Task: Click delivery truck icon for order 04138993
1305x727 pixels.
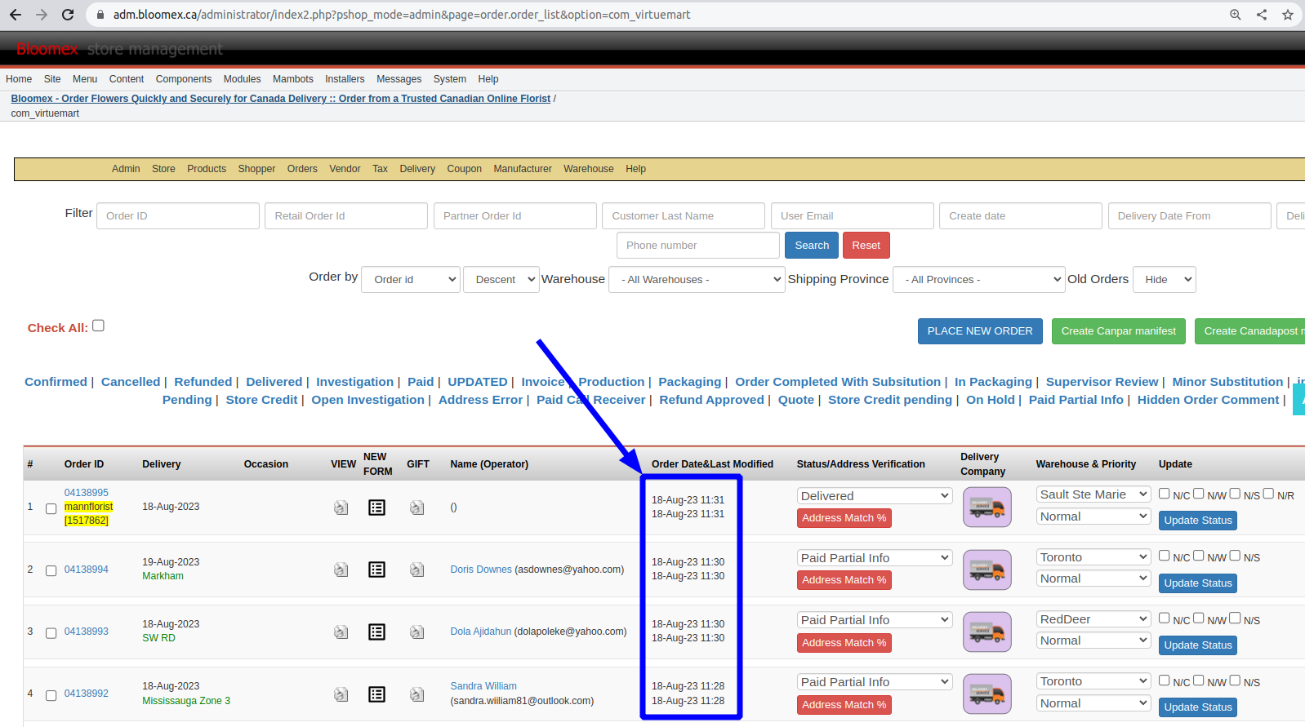Action: 987,632
